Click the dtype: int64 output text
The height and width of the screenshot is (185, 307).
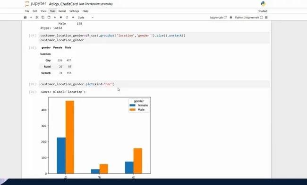coord(51,28)
